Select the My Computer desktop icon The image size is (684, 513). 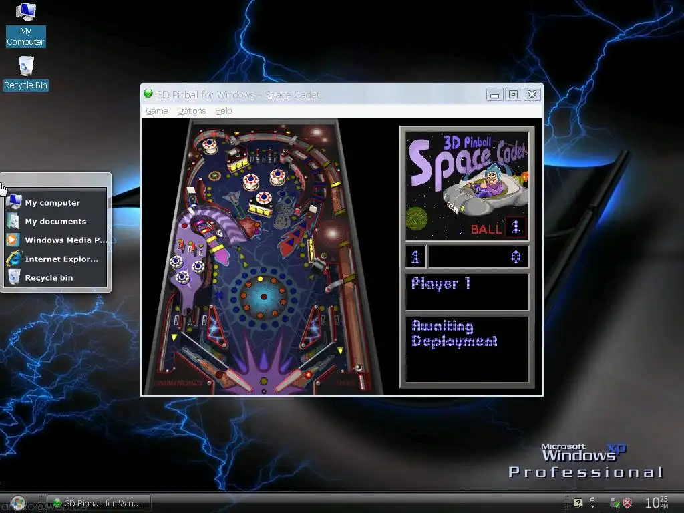[x=25, y=25]
